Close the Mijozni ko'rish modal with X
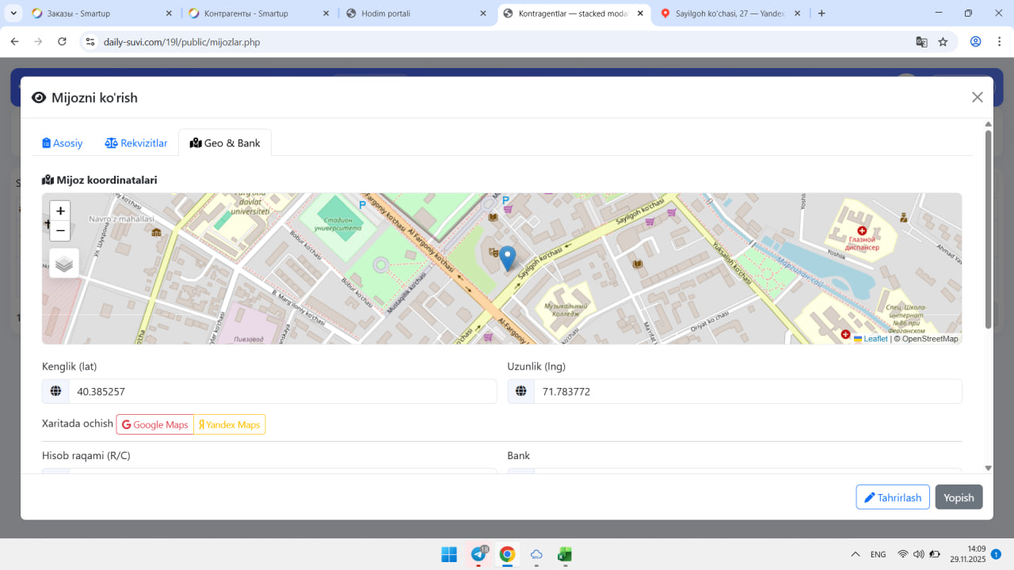This screenshot has height=570, width=1014. (x=977, y=97)
